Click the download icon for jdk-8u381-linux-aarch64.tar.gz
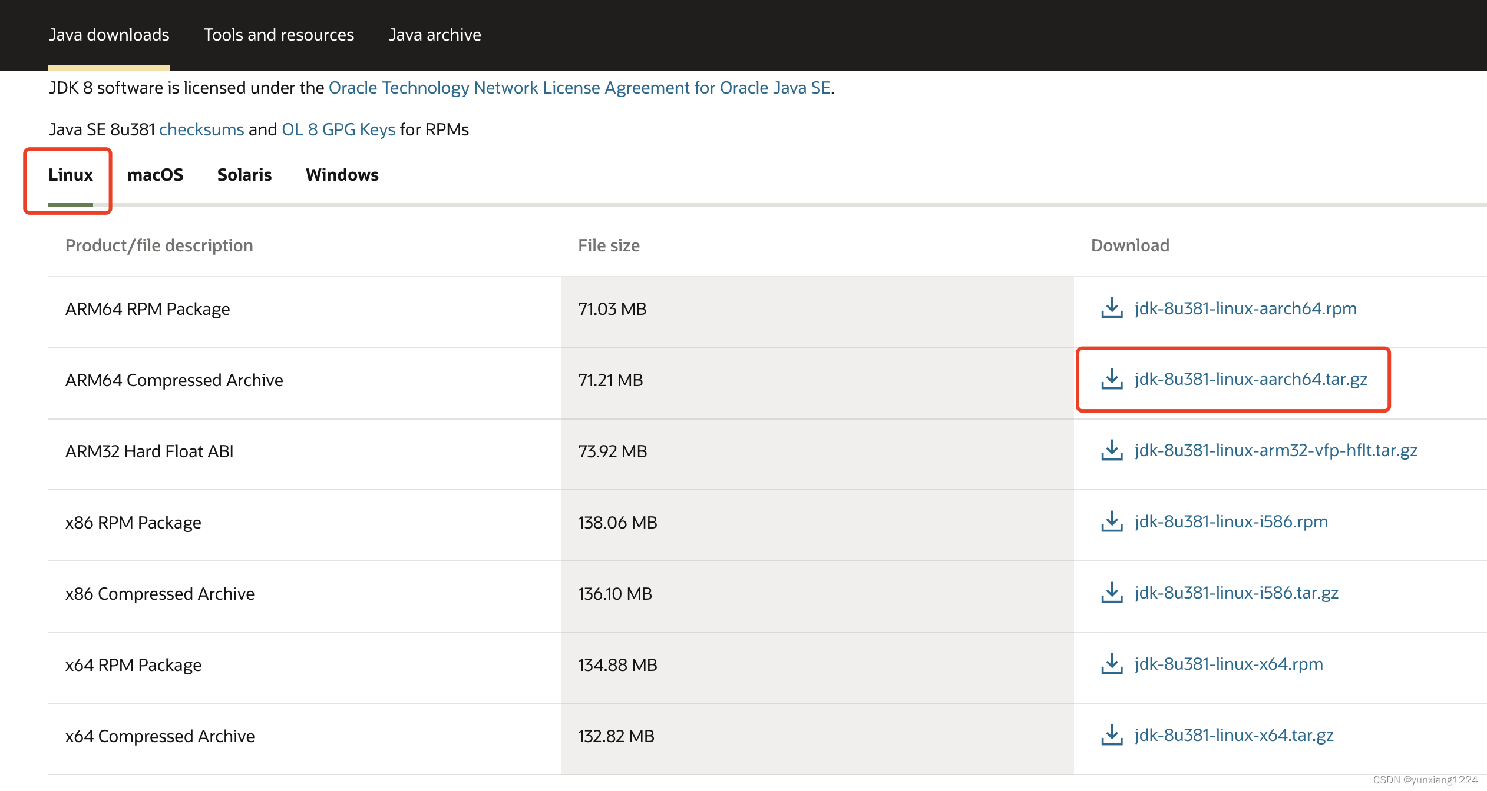This screenshot has width=1487, height=791. coord(1109,378)
